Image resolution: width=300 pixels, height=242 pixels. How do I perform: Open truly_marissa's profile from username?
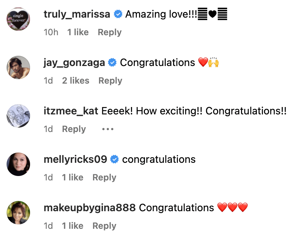coord(76,14)
